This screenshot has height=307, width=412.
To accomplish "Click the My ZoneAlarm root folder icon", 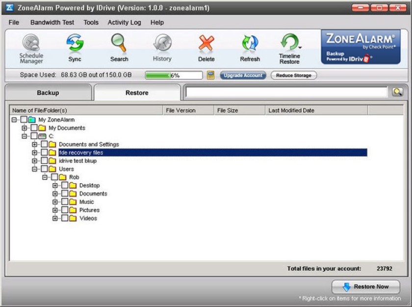I will click(32, 120).
